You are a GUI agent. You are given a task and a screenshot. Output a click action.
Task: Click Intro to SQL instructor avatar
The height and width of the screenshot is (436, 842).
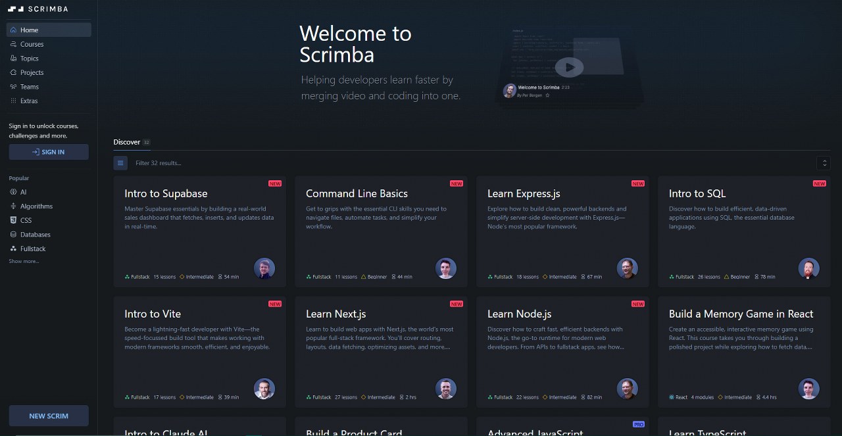[x=809, y=268]
